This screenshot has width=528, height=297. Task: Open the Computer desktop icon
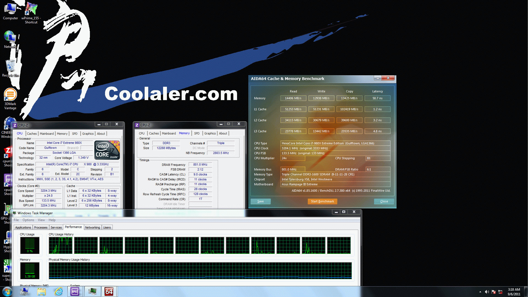(x=10, y=11)
